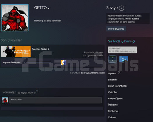
Task: Open the years of service 3 badge
Action: pos(112,59)
